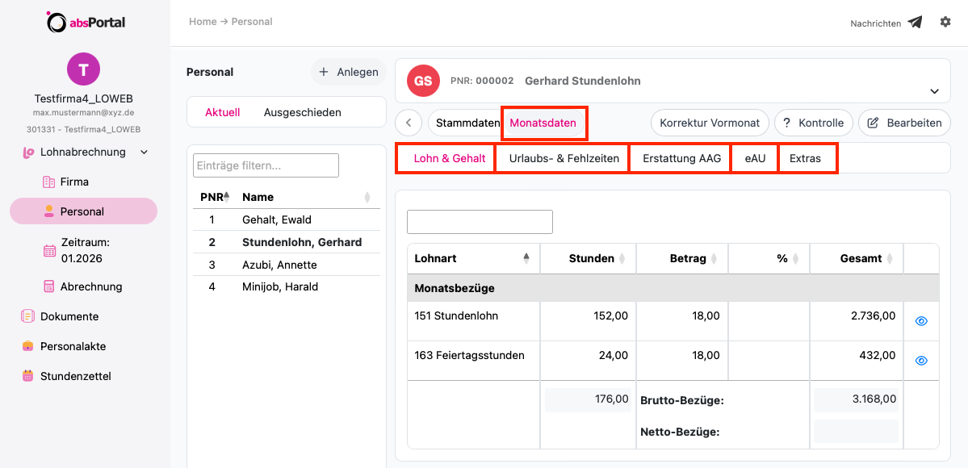Click the Firma building icon in sidebar
The width and height of the screenshot is (968, 468).
coord(48,182)
